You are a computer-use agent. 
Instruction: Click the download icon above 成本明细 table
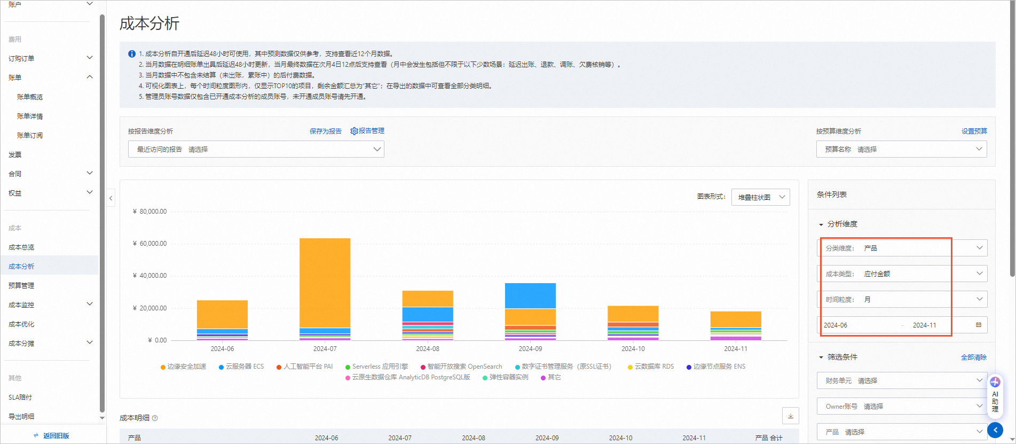pos(791,416)
